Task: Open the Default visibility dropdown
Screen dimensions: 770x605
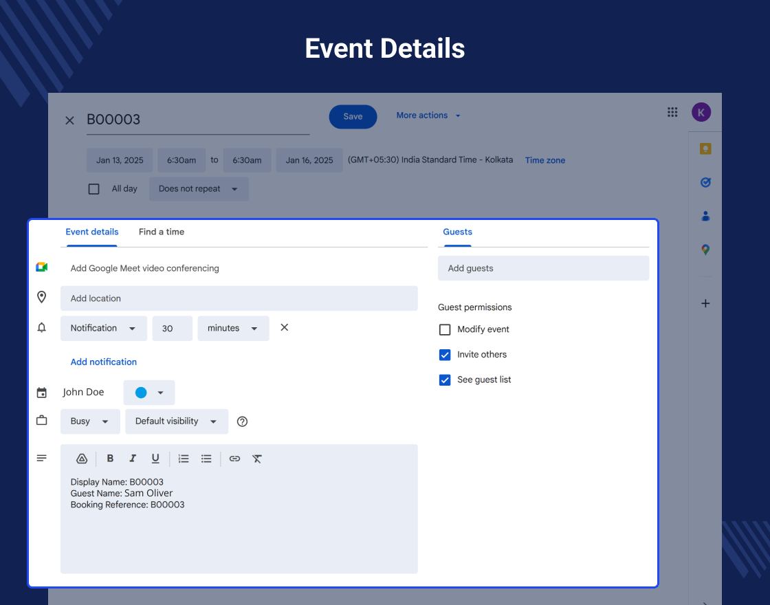Action: tap(177, 421)
